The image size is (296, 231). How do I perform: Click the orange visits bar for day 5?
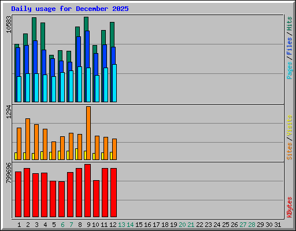coord(54,151)
